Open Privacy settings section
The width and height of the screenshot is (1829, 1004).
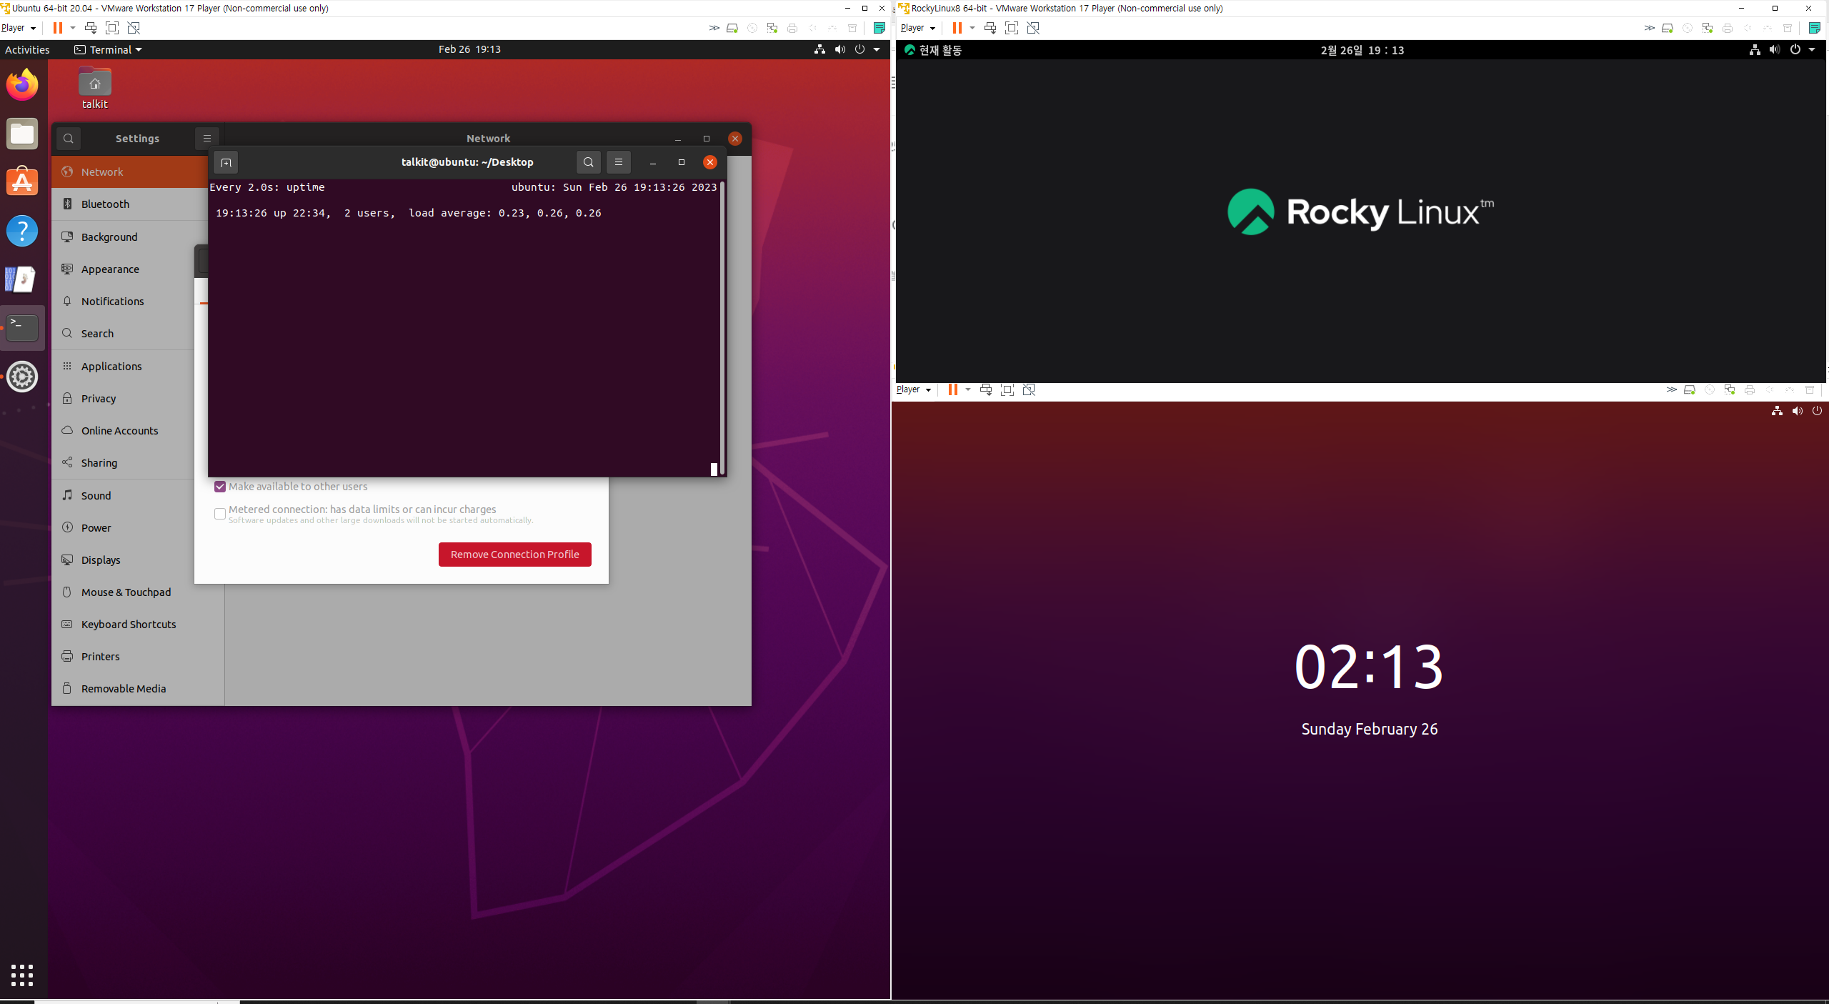click(x=99, y=399)
